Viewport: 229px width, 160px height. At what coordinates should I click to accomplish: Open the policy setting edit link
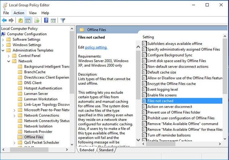(96, 47)
